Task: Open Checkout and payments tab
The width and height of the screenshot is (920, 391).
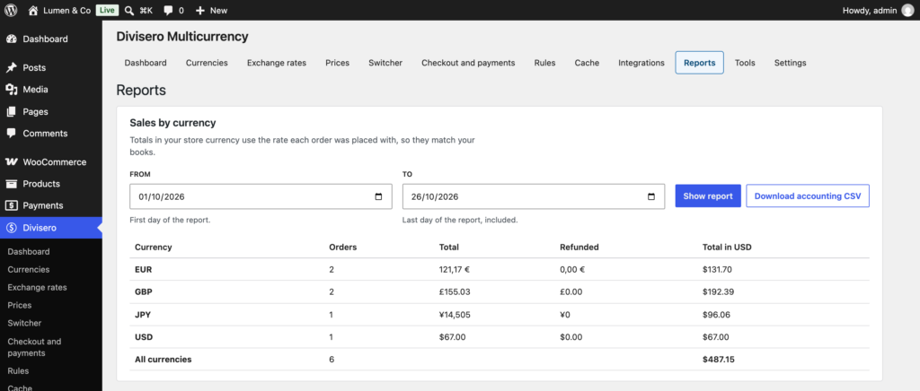Action: pyautogui.click(x=468, y=63)
